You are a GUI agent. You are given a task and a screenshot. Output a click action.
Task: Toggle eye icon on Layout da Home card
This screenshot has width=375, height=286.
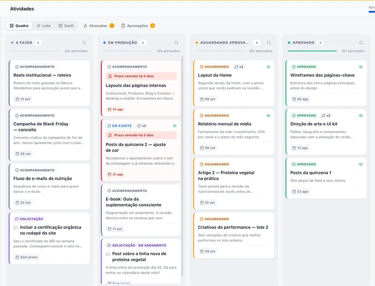(268, 67)
